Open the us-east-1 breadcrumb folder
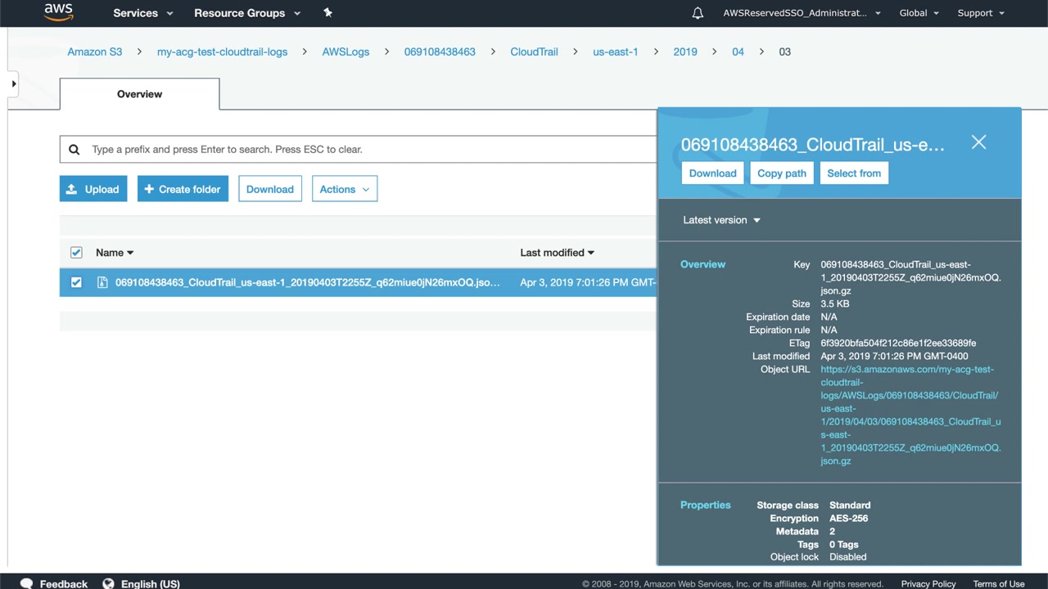Screen dimensions: 1048x589 click(616, 52)
